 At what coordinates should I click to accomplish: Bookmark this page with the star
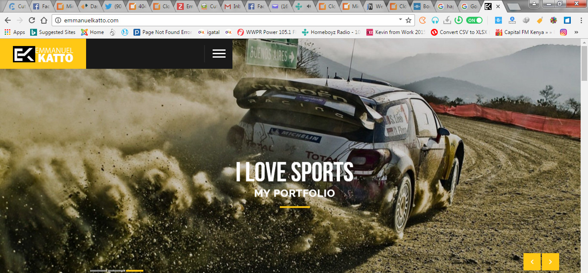[x=409, y=20]
